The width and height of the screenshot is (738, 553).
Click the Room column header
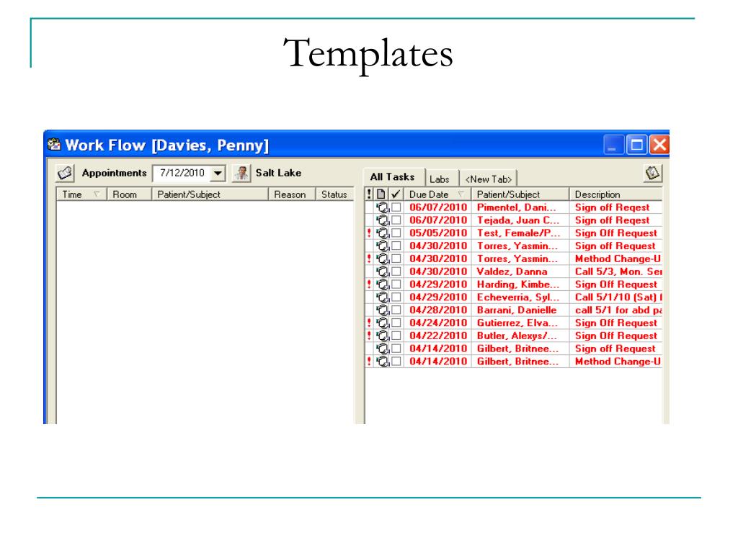point(130,194)
